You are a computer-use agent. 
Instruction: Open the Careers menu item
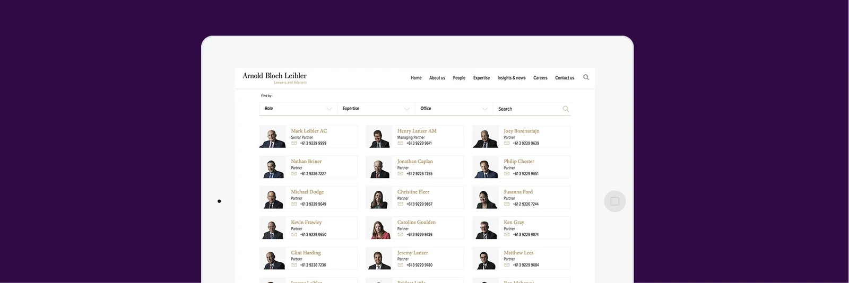click(540, 78)
